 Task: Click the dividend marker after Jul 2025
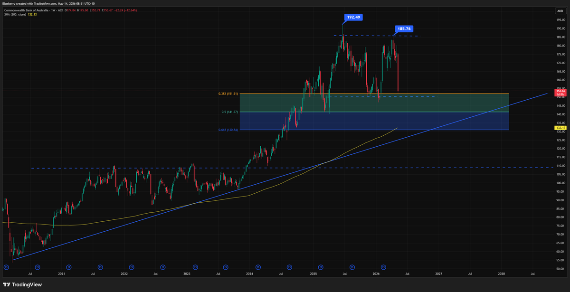pyautogui.click(x=352, y=267)
